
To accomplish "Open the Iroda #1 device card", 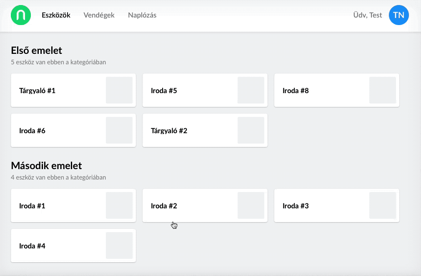I will [x=58, y=206].
